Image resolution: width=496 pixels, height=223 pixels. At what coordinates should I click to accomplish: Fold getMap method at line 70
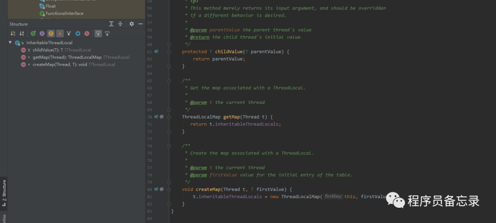(169, 117)
